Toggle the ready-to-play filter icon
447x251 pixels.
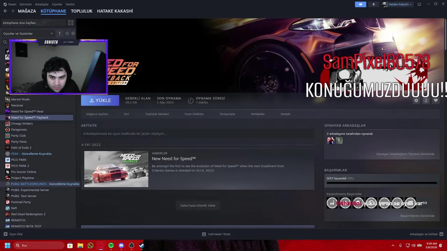pos(73,33)
